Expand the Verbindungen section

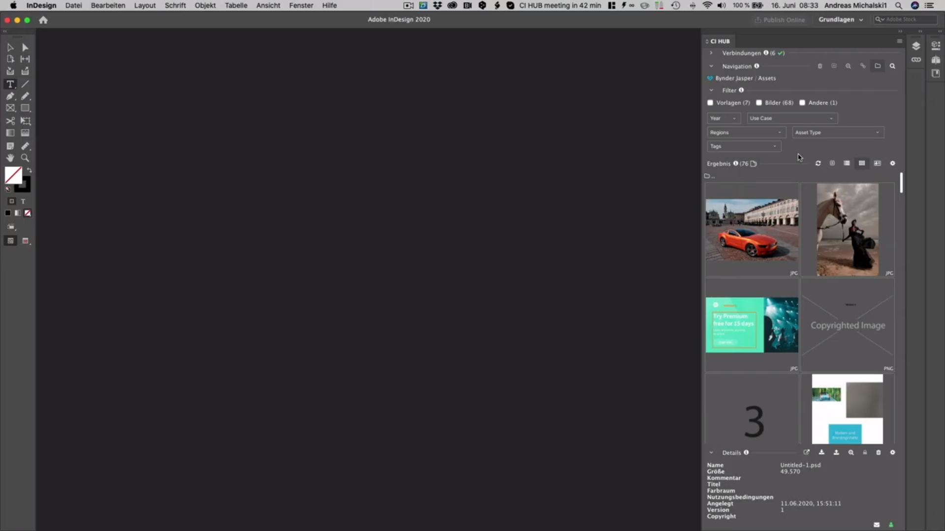pos(711,53)
